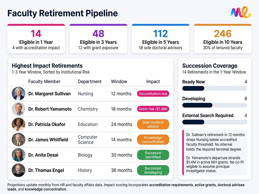
Task: Click Dr. James Whitfield's profile picture
Action: [x=18, y=140]
